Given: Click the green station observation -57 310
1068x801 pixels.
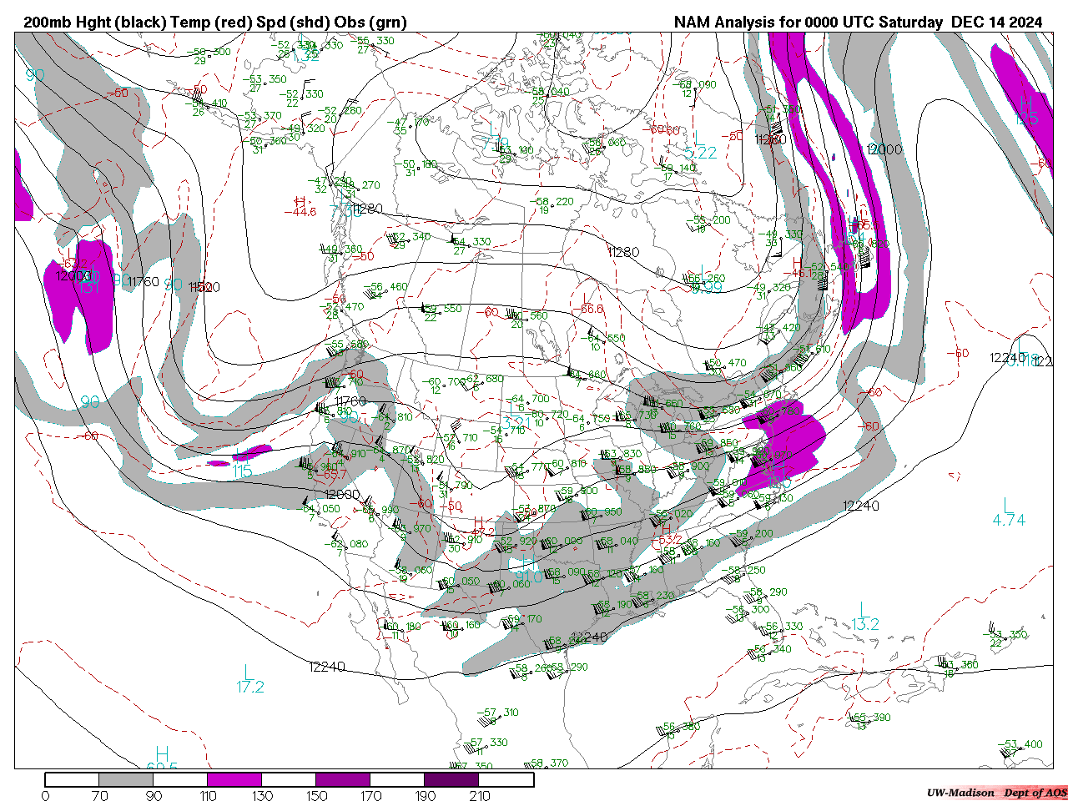Looking at the screenshot, I should click(x=497, y=713).
